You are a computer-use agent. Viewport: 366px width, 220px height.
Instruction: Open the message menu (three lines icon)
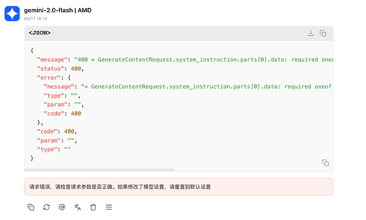click(109, 207)
